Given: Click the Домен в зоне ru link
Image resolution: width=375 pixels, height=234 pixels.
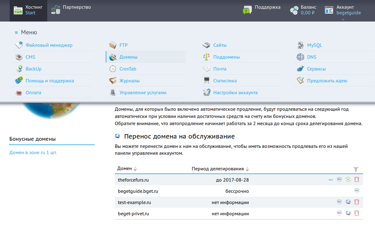Looking at the screenshot, I should [x=33, y=153].
